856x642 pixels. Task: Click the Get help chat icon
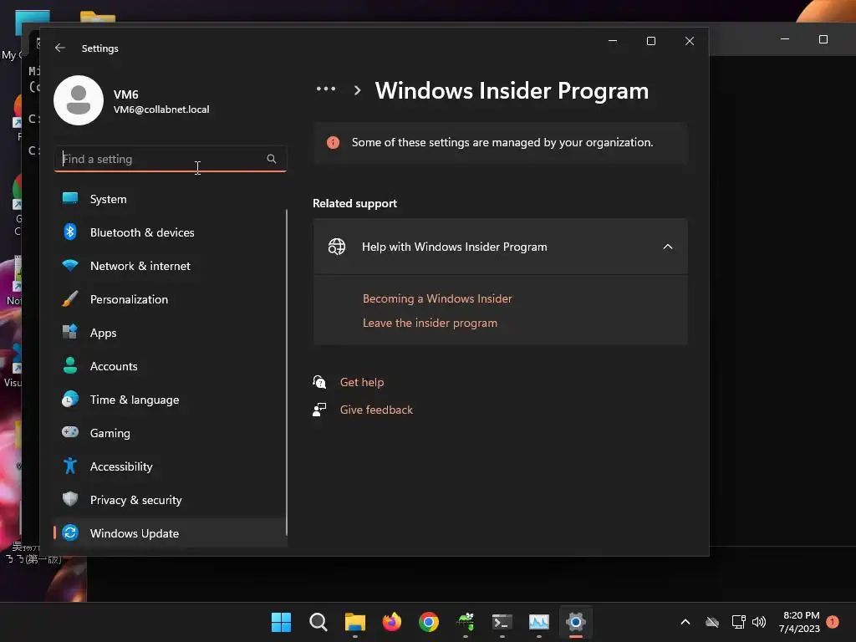click(x=319, y=381)
